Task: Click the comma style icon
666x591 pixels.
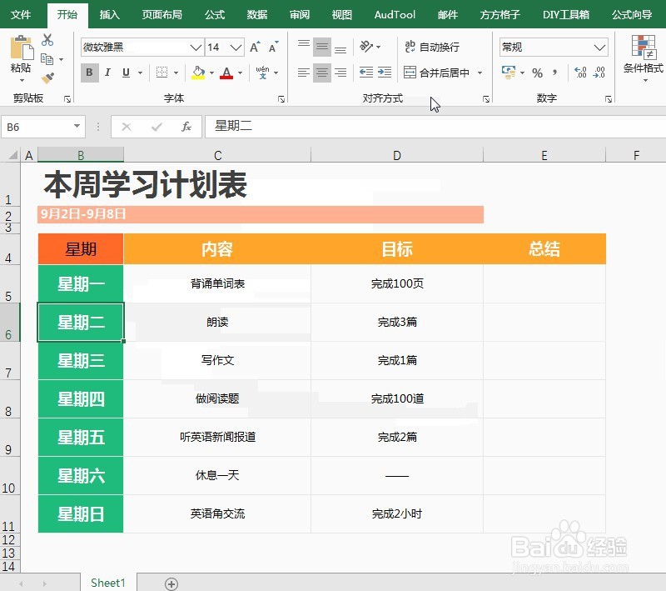Action: coord(554,73)
